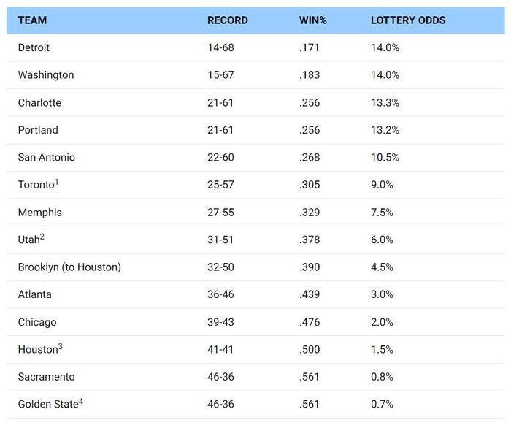Image resolution: width=511 pixels, height=428 pixels.
Task: Click the Brooklyn (to Houston) entry
Action: (x=69, y=267)
